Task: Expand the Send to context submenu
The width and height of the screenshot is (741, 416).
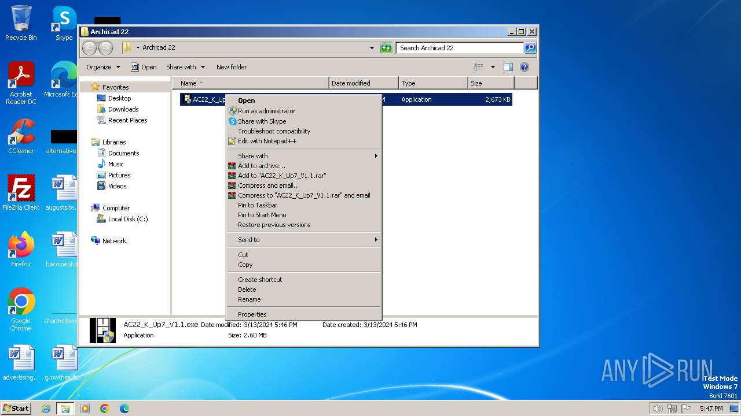Action: tap(304, 239)
